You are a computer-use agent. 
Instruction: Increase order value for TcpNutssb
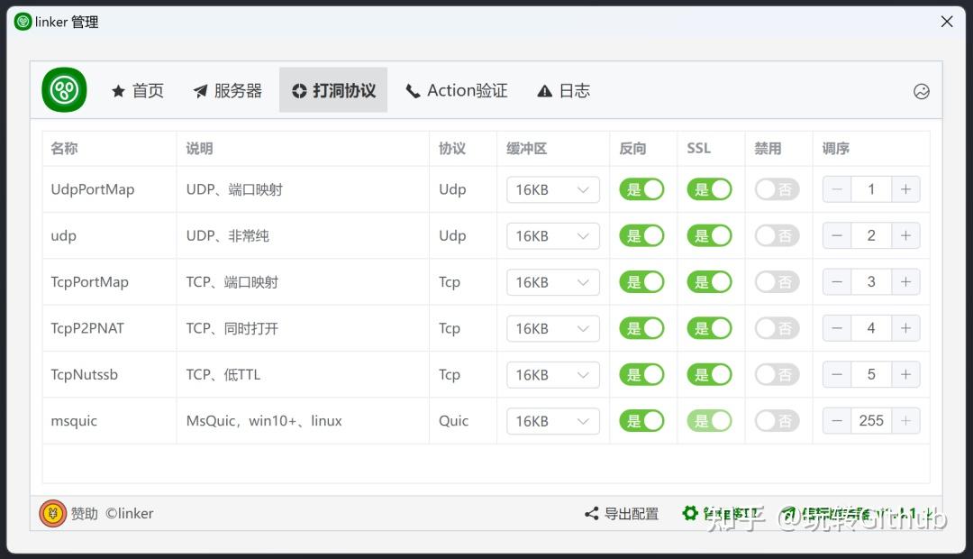pyautogui.click(x=905, y=374)
